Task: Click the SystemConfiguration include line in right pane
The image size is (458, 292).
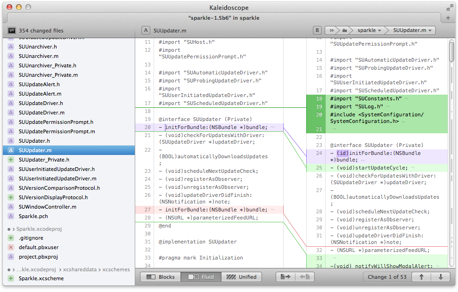Action: [377, 118]
